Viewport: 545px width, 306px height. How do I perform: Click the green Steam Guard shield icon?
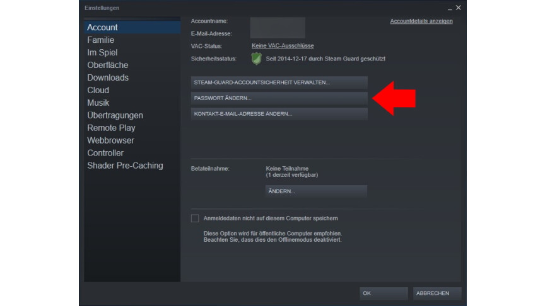tap(257, 59)
